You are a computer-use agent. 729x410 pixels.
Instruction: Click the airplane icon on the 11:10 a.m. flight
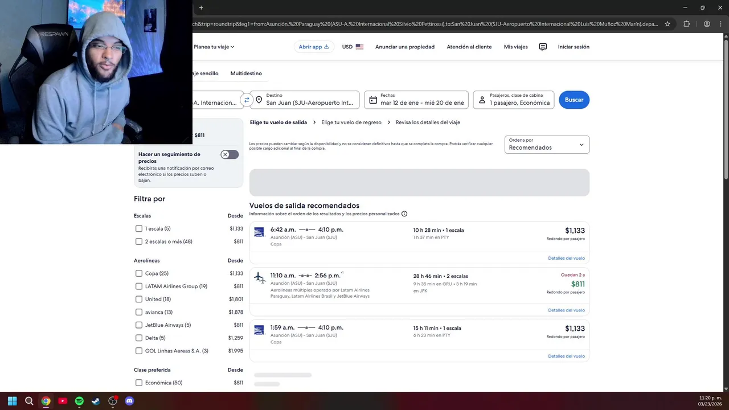(x=260, y=277)
